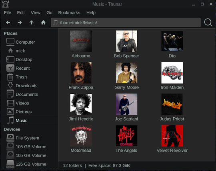216x171 pixels.
Task: Click the mick label in Places
Action: coord(20,51)
